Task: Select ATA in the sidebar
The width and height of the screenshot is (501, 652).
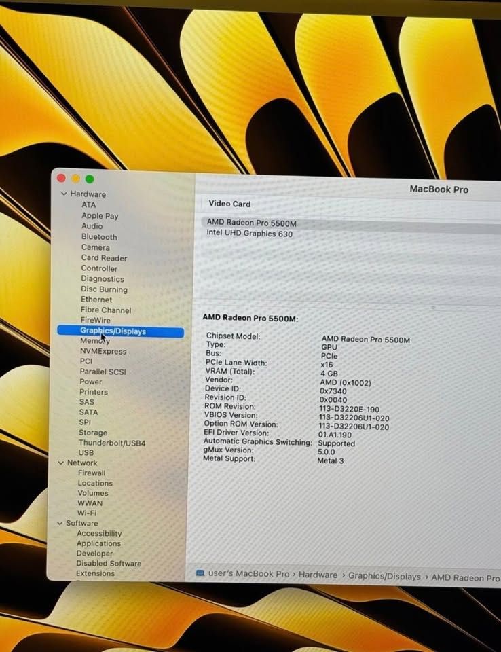Action: pos(88,204)
